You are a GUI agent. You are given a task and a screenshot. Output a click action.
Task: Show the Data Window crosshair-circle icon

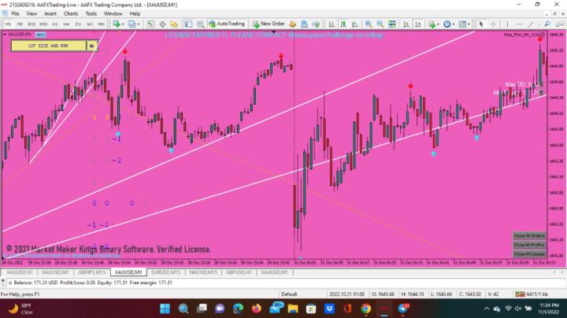[162, 24]
